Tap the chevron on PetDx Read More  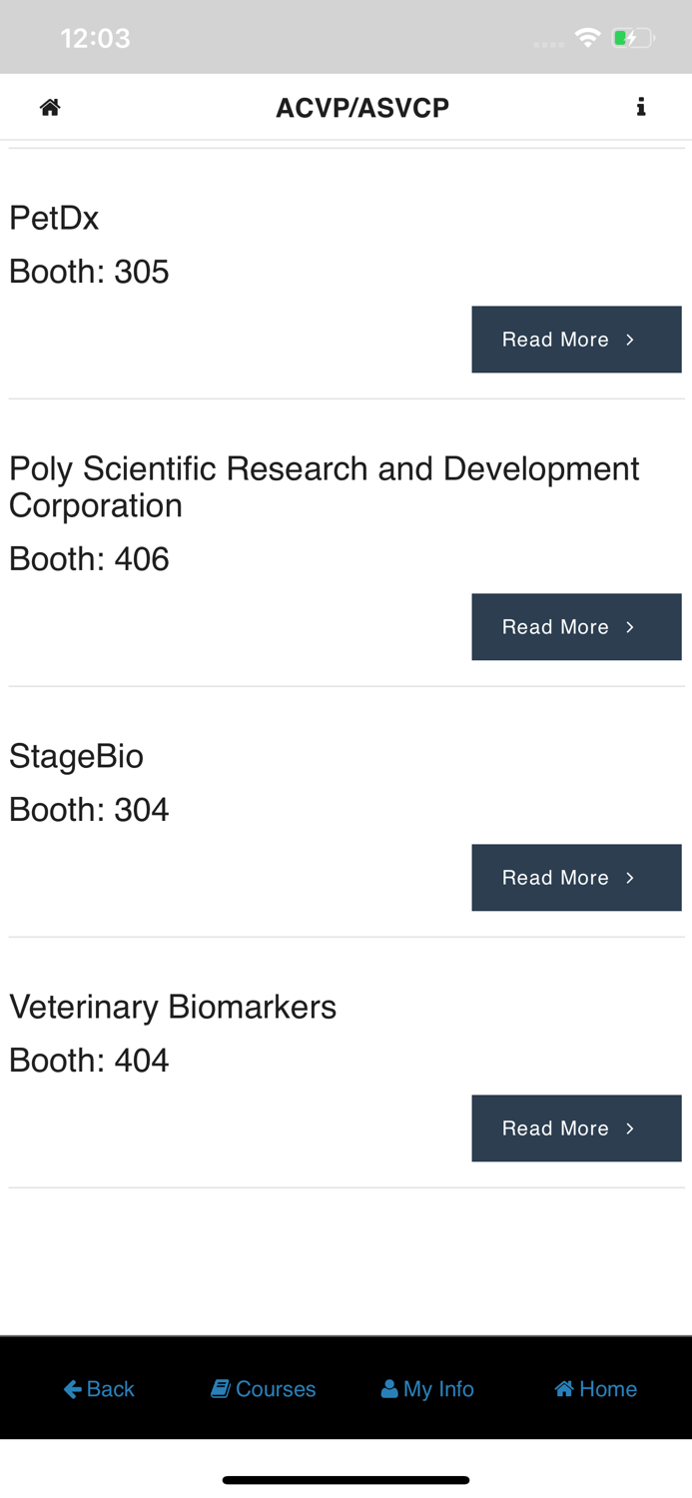tap(630, 340)
